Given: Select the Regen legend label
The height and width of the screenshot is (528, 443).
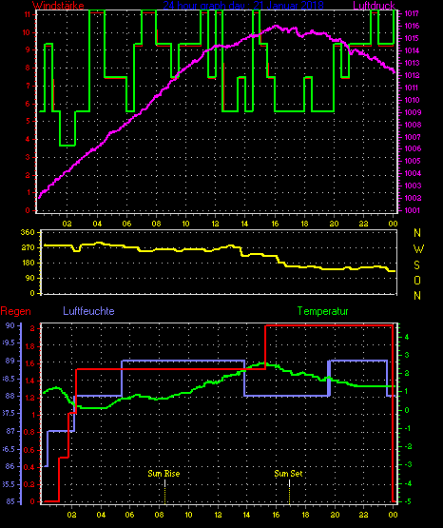Looking at the screenshot, I should pyautogui.click(x=16, y=311).
